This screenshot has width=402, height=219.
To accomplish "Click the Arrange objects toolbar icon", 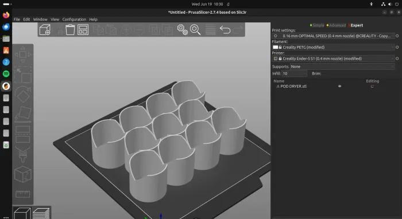I will tap(83, 30).
